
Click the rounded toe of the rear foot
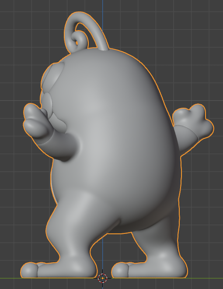coord(120,270)
